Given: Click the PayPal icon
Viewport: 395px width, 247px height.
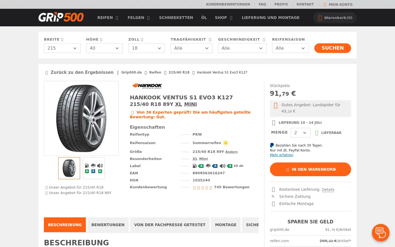Looking at the screenshot, I should click(272, 145).
